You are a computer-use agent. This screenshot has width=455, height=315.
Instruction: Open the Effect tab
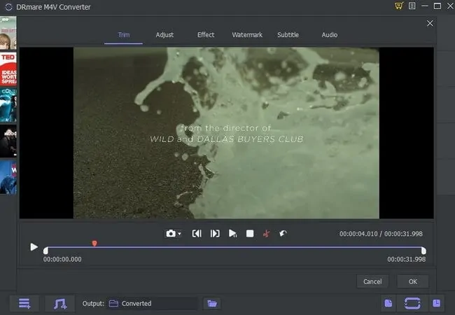(206, 35)
